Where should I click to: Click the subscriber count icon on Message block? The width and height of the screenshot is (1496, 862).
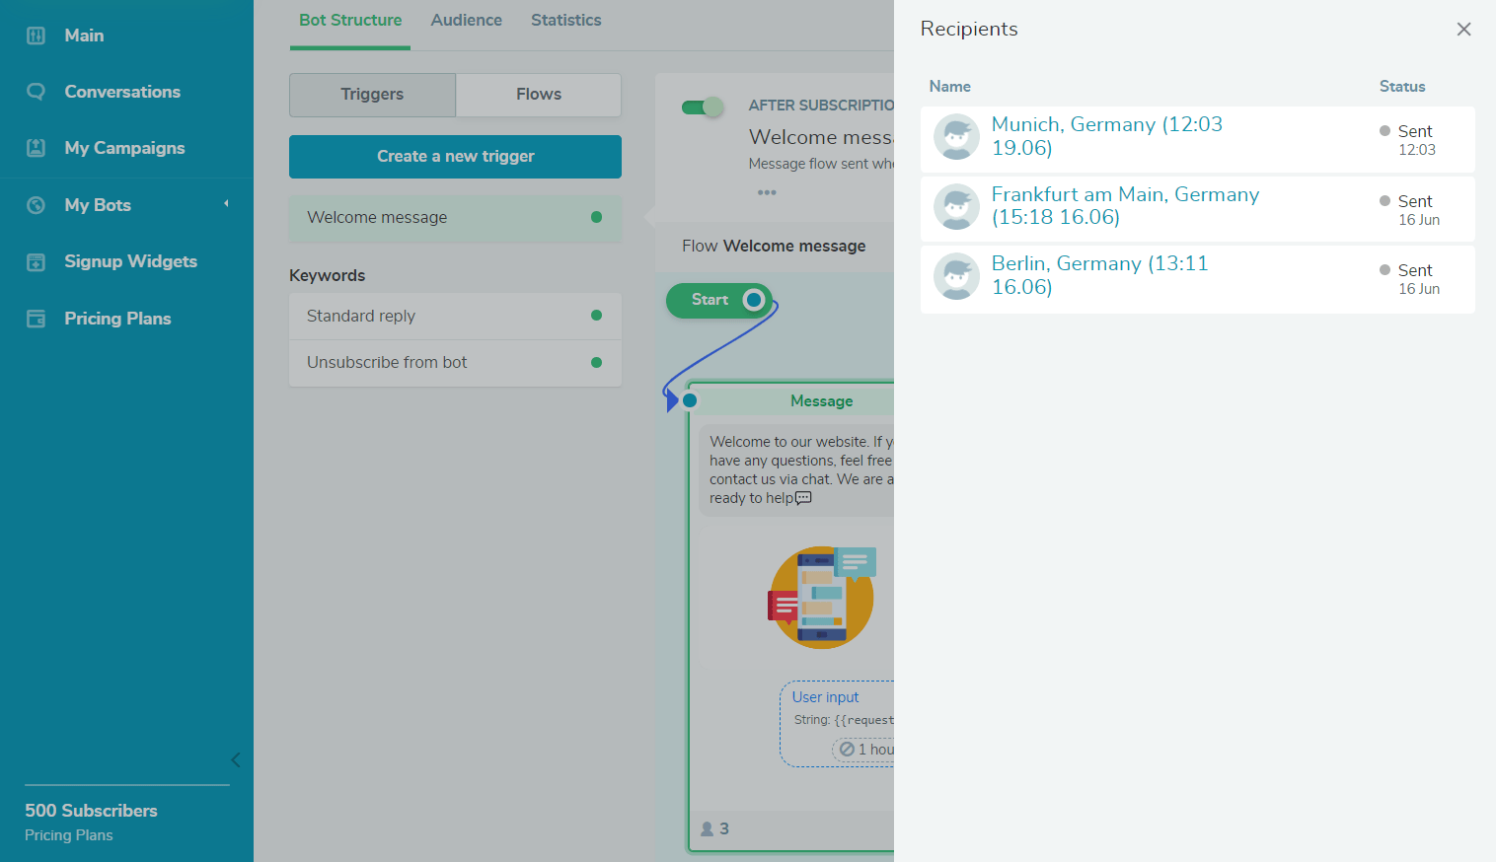[x=709, y=828]
